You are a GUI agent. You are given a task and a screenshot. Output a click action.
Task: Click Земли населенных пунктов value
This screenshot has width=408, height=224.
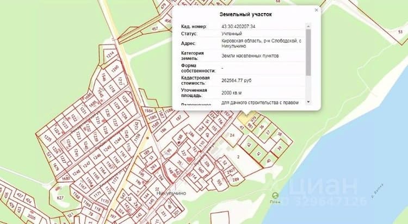pyautogui.click(x=250, y=55)
